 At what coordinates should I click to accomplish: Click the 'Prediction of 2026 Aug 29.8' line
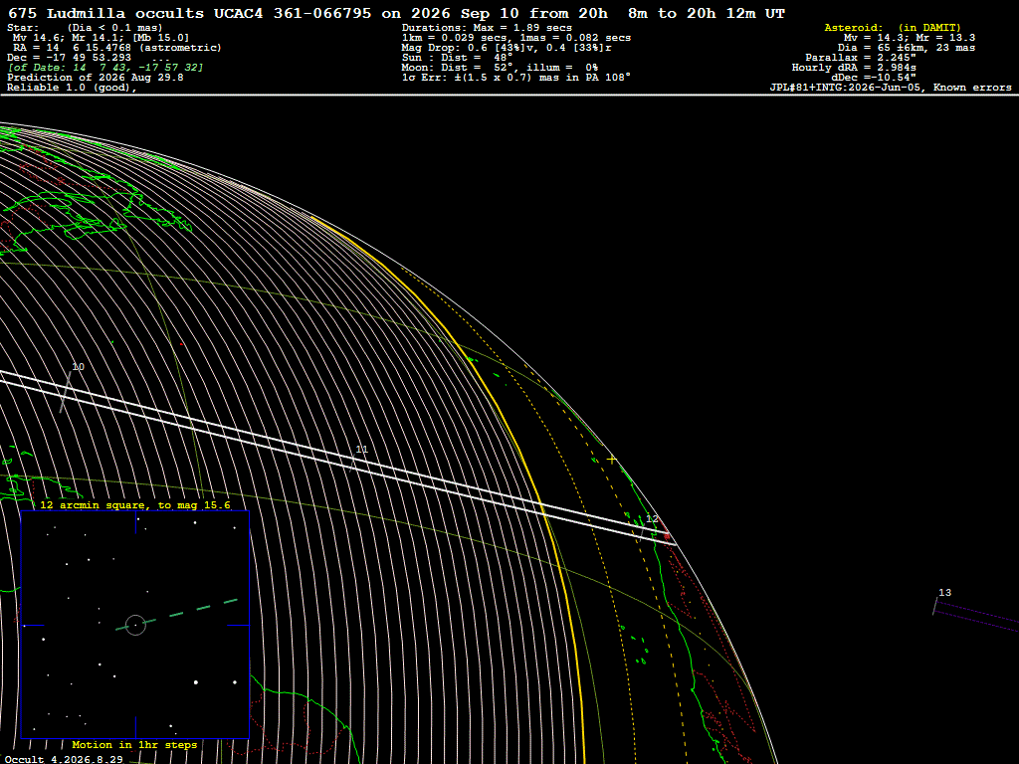point(96,78)
